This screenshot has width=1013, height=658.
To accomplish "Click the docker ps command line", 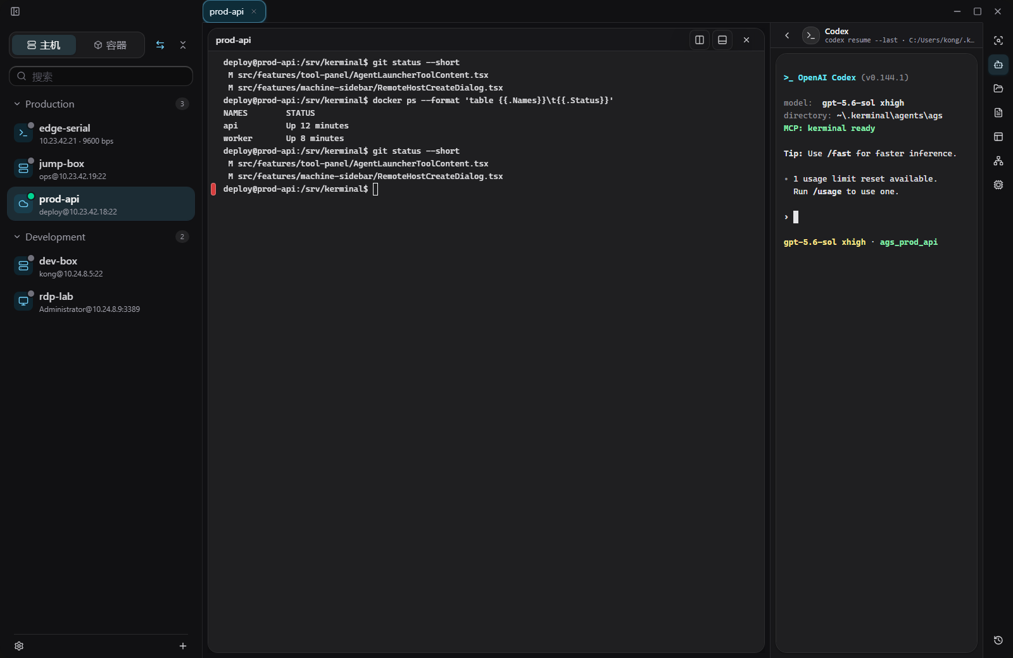I will [418, 101].
